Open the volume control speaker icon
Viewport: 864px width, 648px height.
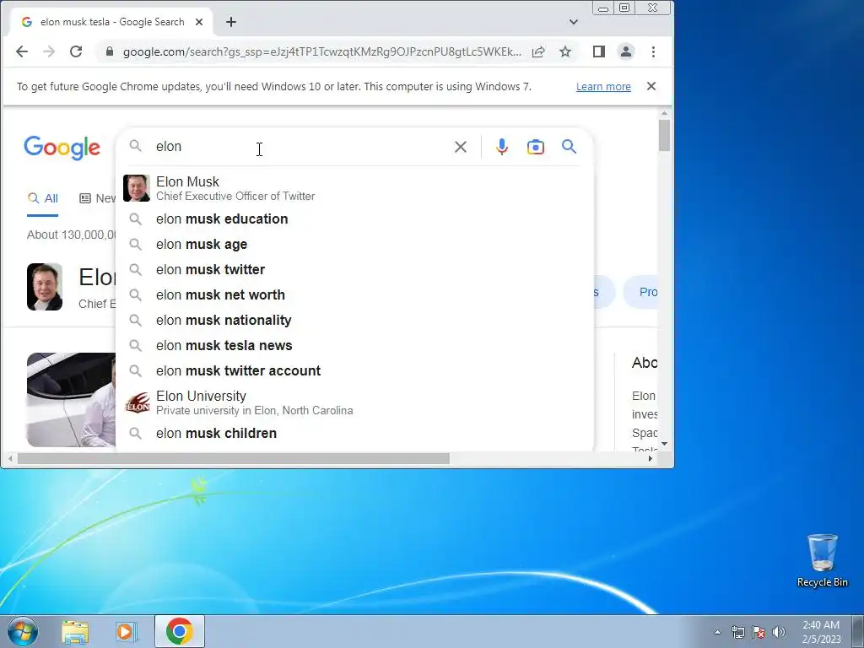tap(779, 632)
